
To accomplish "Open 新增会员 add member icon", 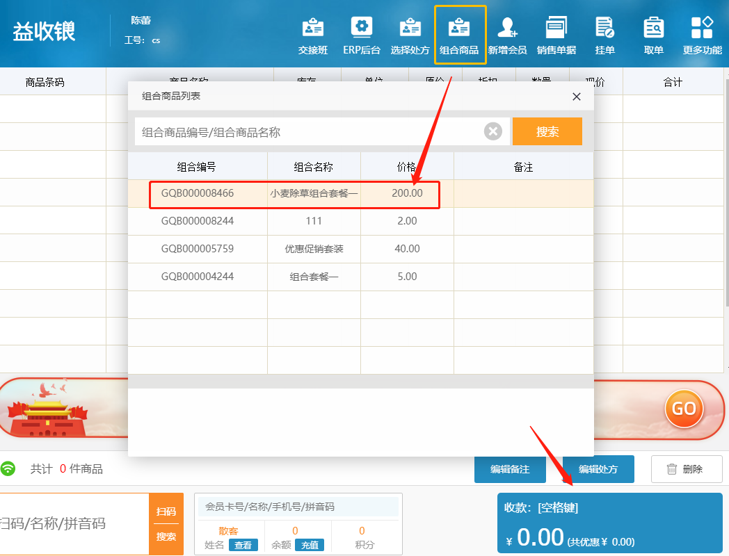I will click(x=507, y=35).
